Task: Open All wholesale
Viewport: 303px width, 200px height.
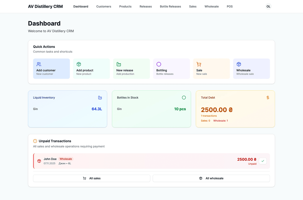Action: [x=211, y=178]
